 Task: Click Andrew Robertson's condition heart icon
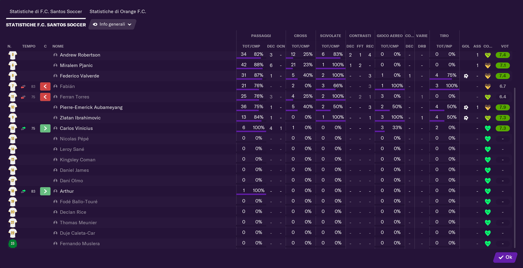(487, 55)
